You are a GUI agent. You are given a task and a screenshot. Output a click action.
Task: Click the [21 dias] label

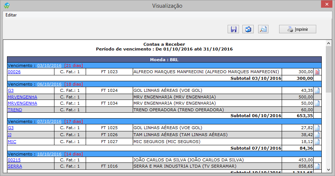74,65
